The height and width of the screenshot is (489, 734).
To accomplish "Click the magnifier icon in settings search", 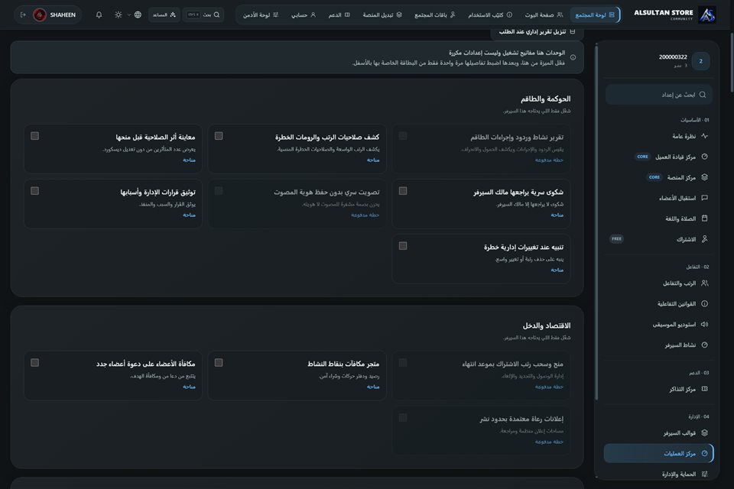I will (x=703, y=95).
